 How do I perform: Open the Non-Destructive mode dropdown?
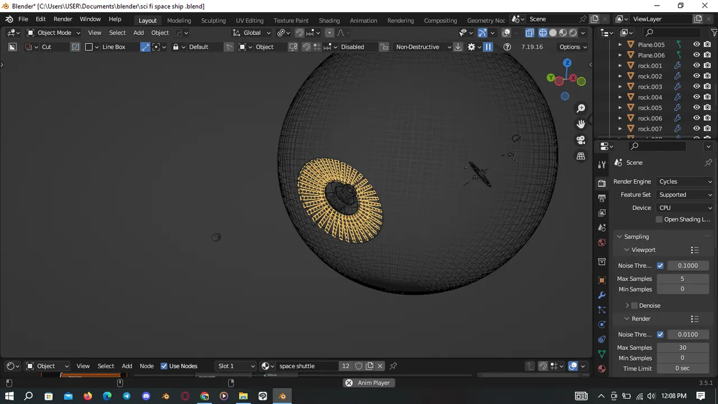click(x=423, y=47)
